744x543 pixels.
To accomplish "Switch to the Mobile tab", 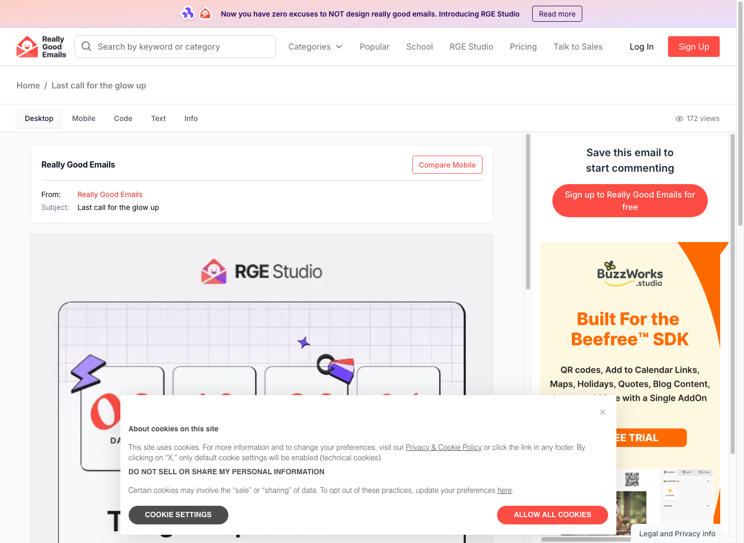I will point(84,118).
